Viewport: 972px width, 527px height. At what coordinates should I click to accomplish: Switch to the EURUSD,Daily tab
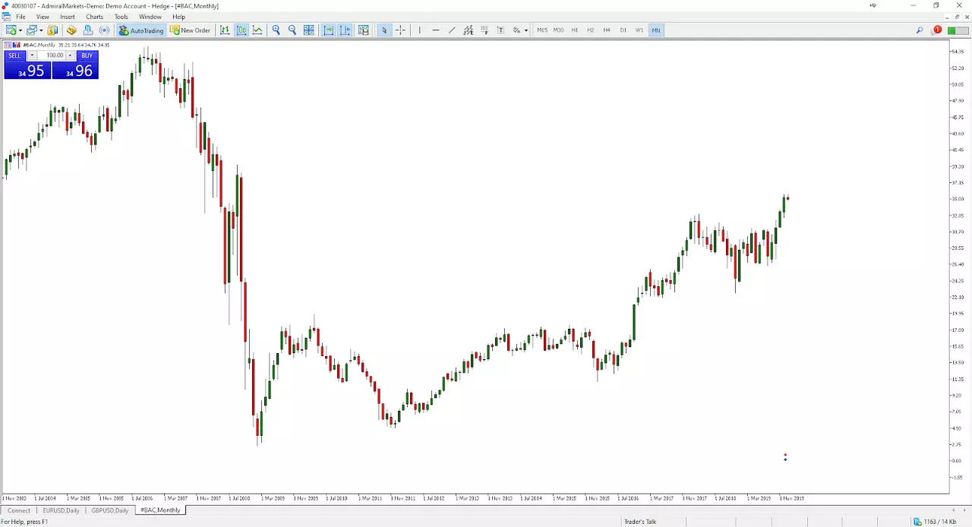(61, 510)
